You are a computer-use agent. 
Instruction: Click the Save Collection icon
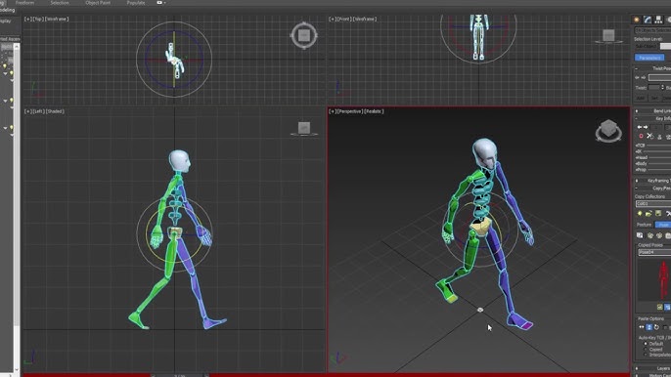(658, 213)
